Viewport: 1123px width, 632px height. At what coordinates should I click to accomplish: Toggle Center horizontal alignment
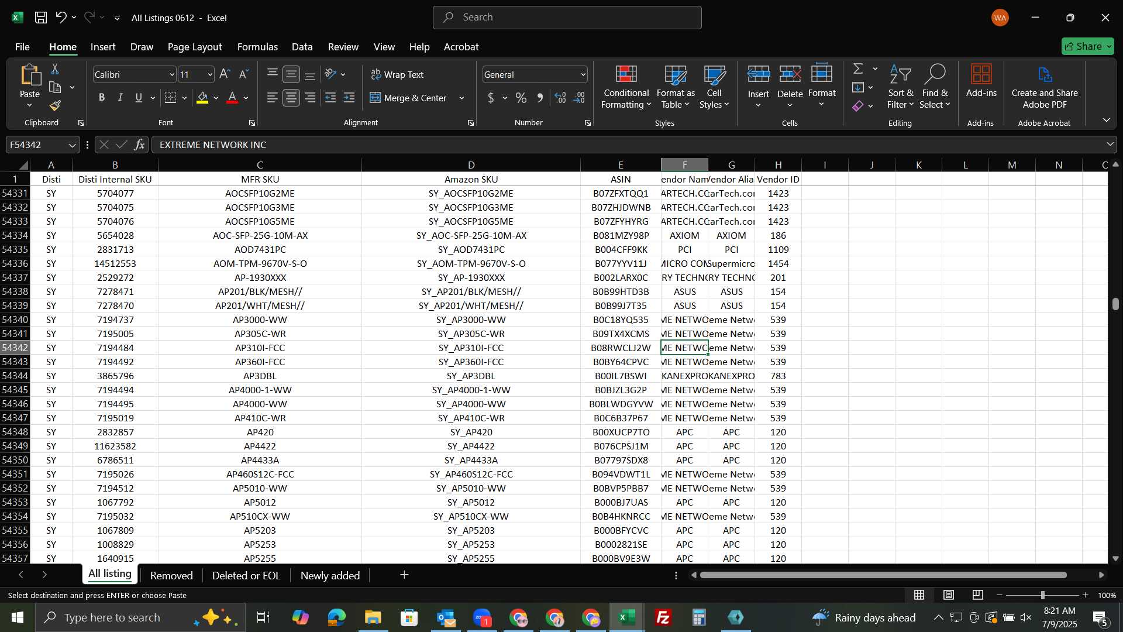pyautogui.click(x=291, y=98)
